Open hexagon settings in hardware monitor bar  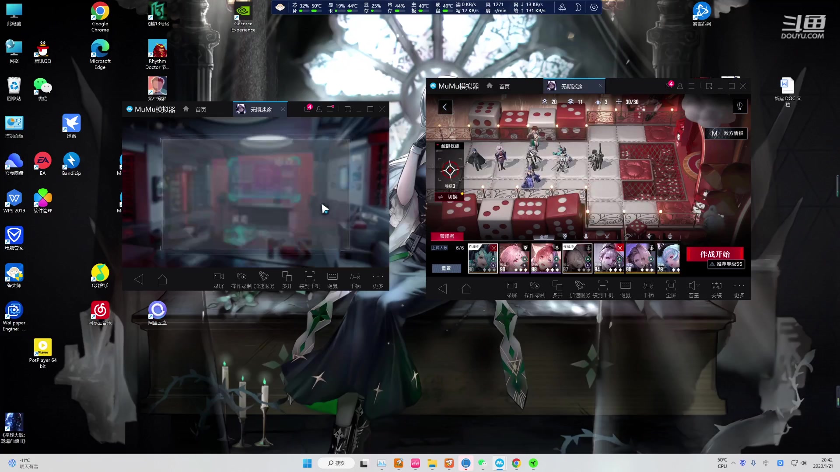click(594, 7)
